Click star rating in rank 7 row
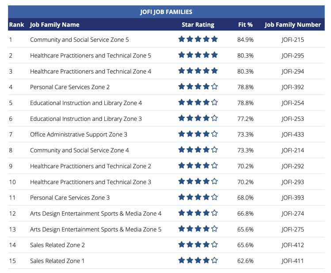 click(x=198, y=135)
